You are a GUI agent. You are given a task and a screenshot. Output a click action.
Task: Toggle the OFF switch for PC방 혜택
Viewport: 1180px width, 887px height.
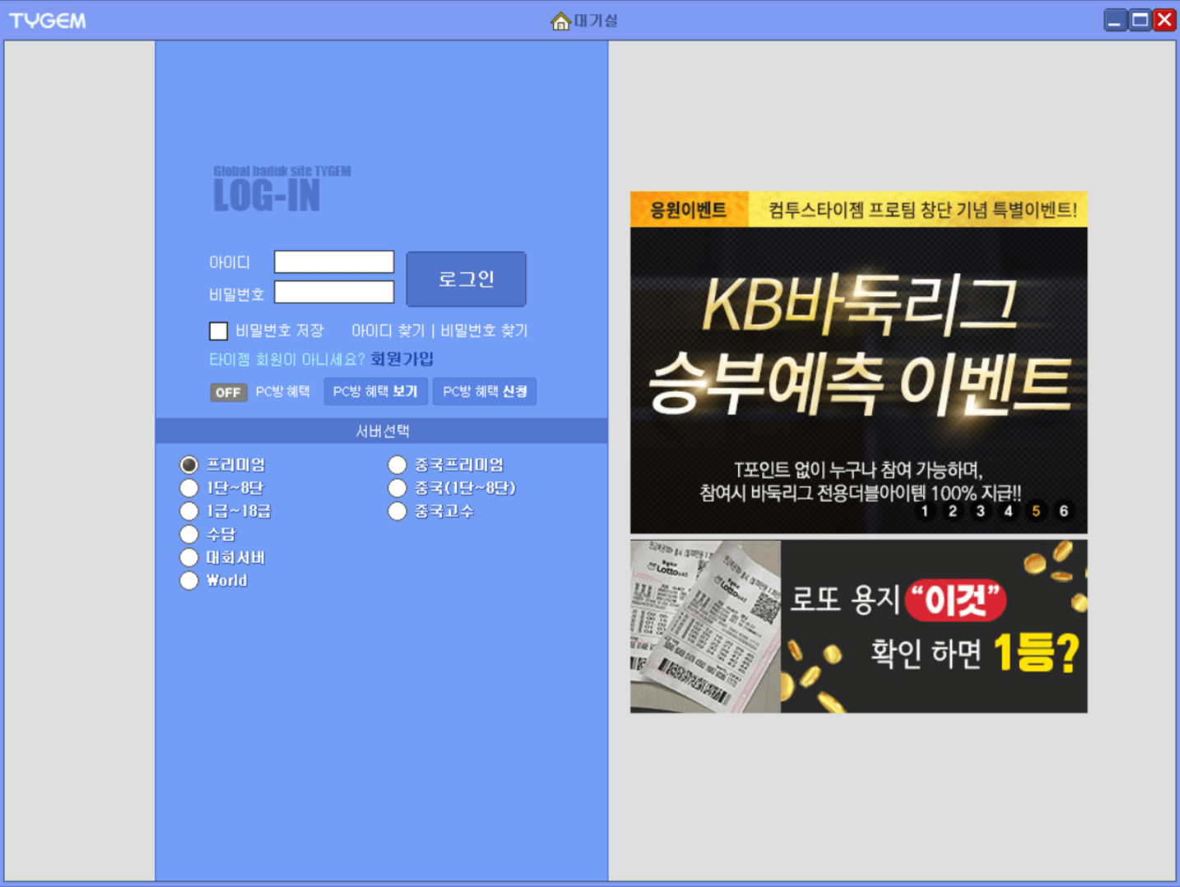227,392
